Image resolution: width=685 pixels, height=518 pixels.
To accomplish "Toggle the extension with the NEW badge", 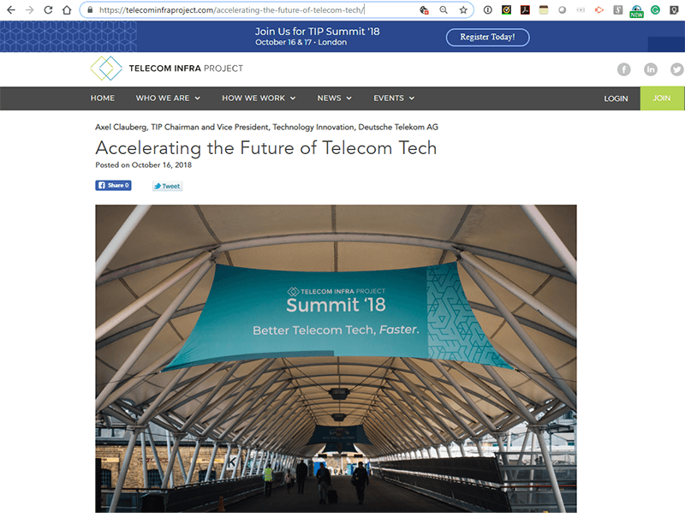I will click(635, 9).
